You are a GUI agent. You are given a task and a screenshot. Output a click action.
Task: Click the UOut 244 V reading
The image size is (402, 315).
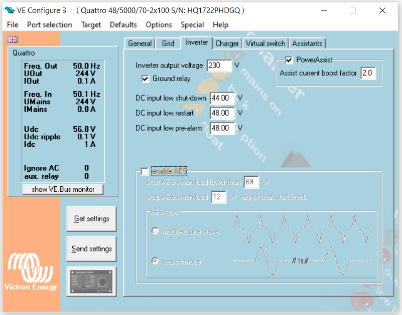85,74
